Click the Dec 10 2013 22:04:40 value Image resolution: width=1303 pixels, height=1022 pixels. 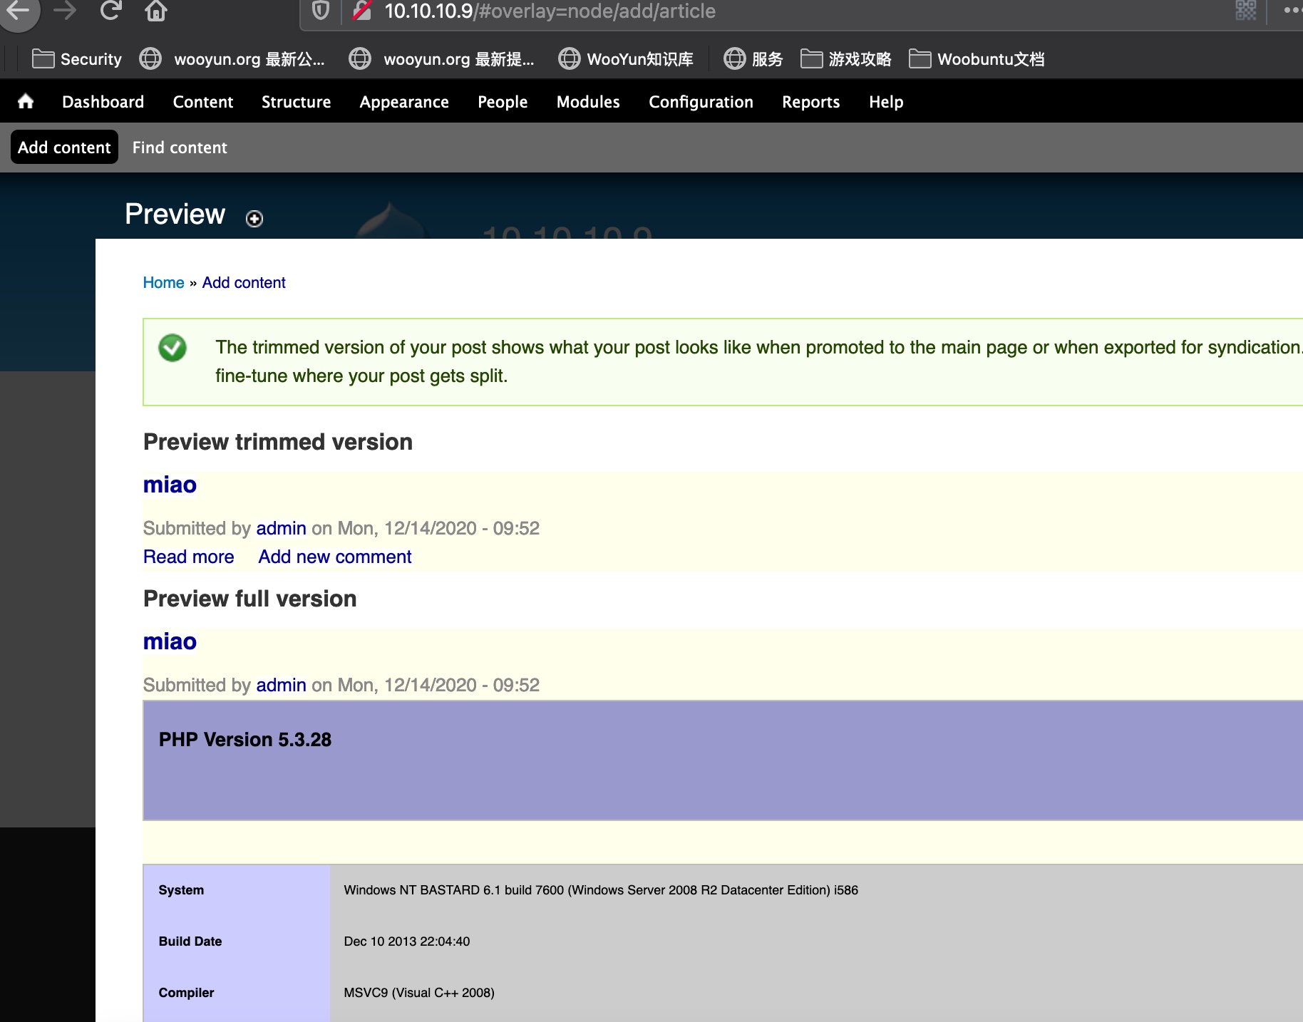click(407, 941)
